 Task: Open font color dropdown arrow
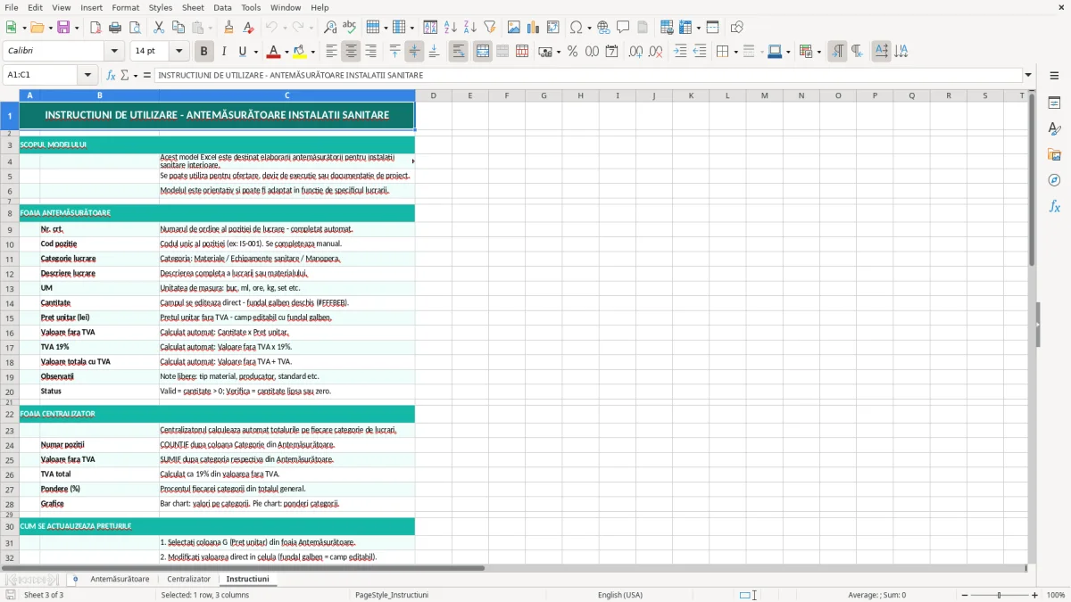click(286, 53)
